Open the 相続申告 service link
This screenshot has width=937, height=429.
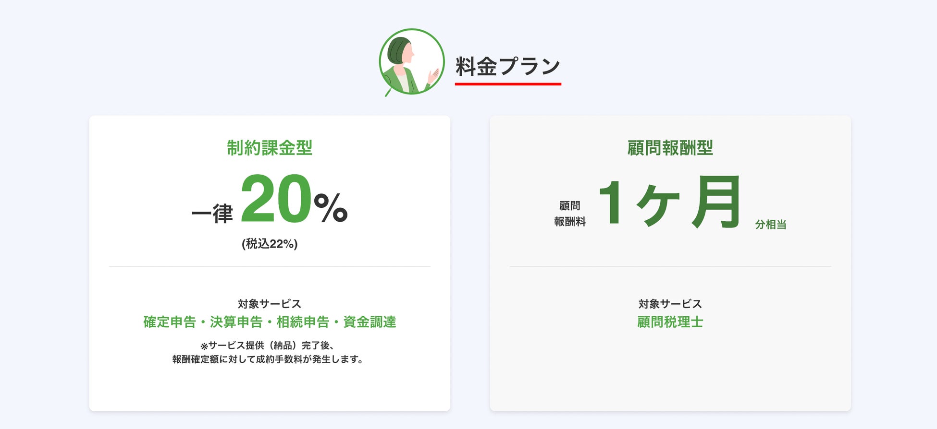click(303, 322)
